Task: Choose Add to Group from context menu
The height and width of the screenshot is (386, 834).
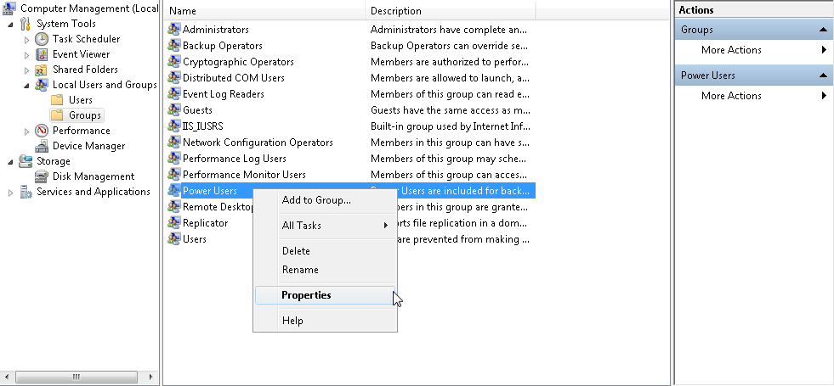Action: (x=325, y=200)
